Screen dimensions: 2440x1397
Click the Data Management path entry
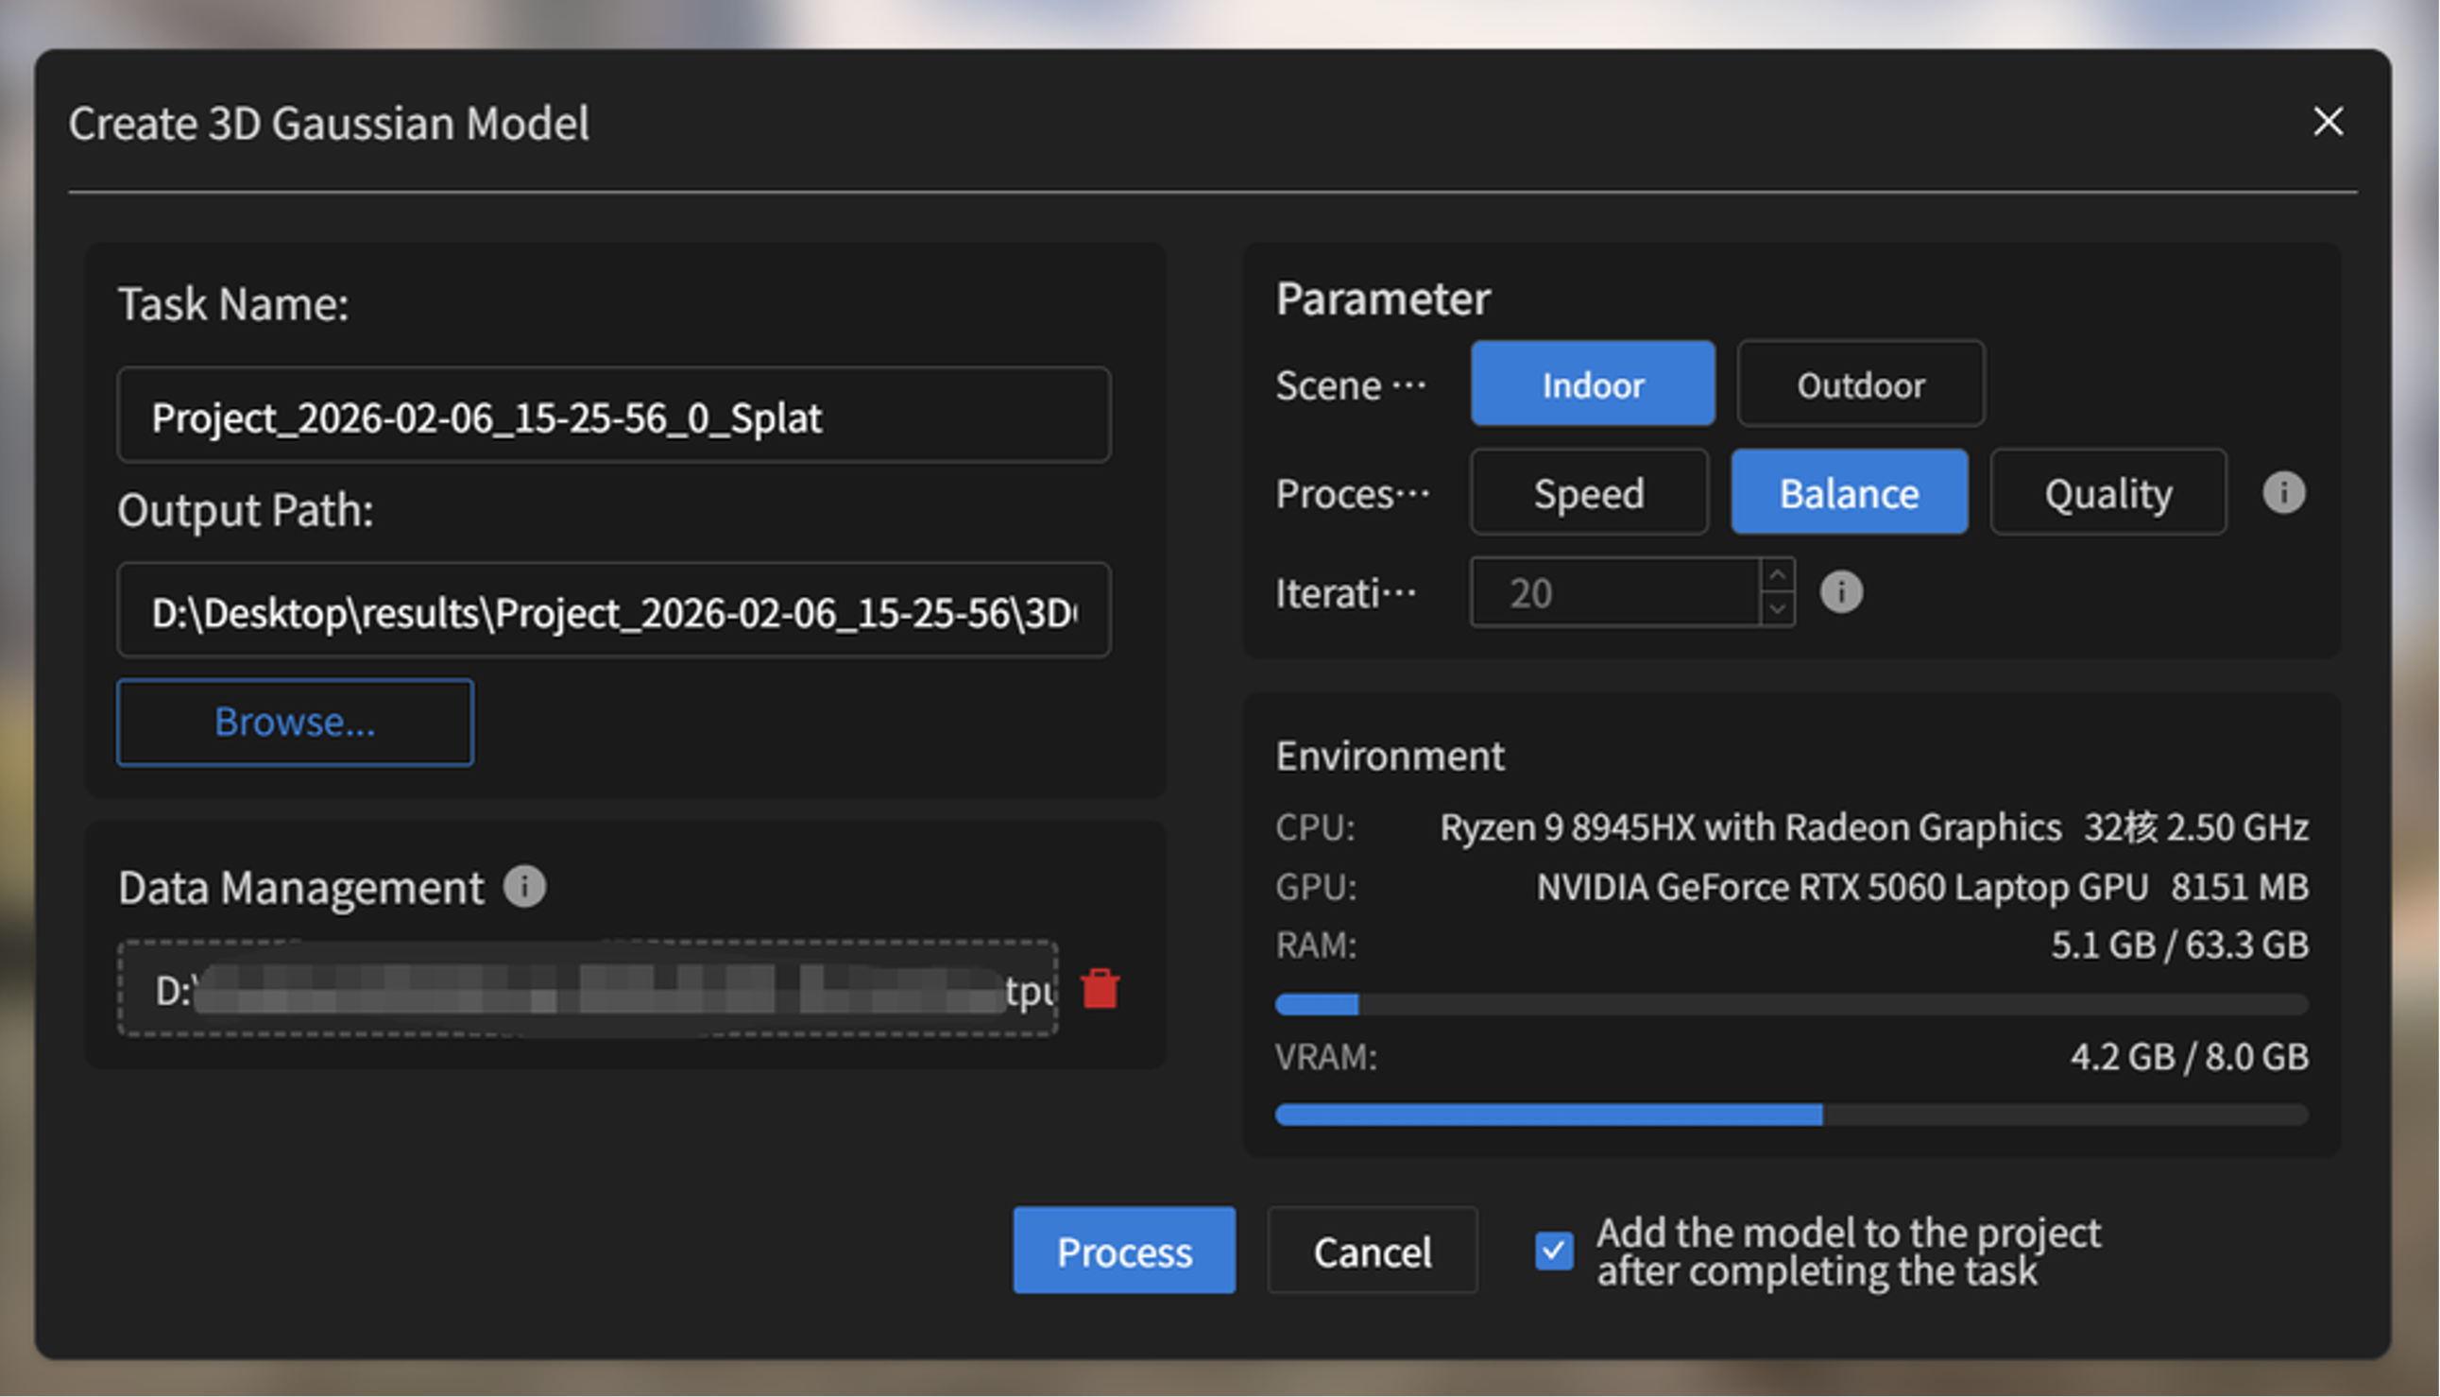pyautogui.click(x=588, y=989)
